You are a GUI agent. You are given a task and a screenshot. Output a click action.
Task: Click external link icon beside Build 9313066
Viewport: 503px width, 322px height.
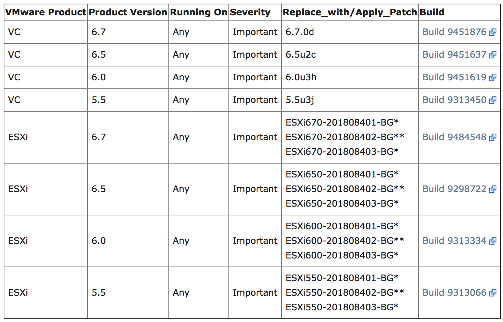[493, 293]
